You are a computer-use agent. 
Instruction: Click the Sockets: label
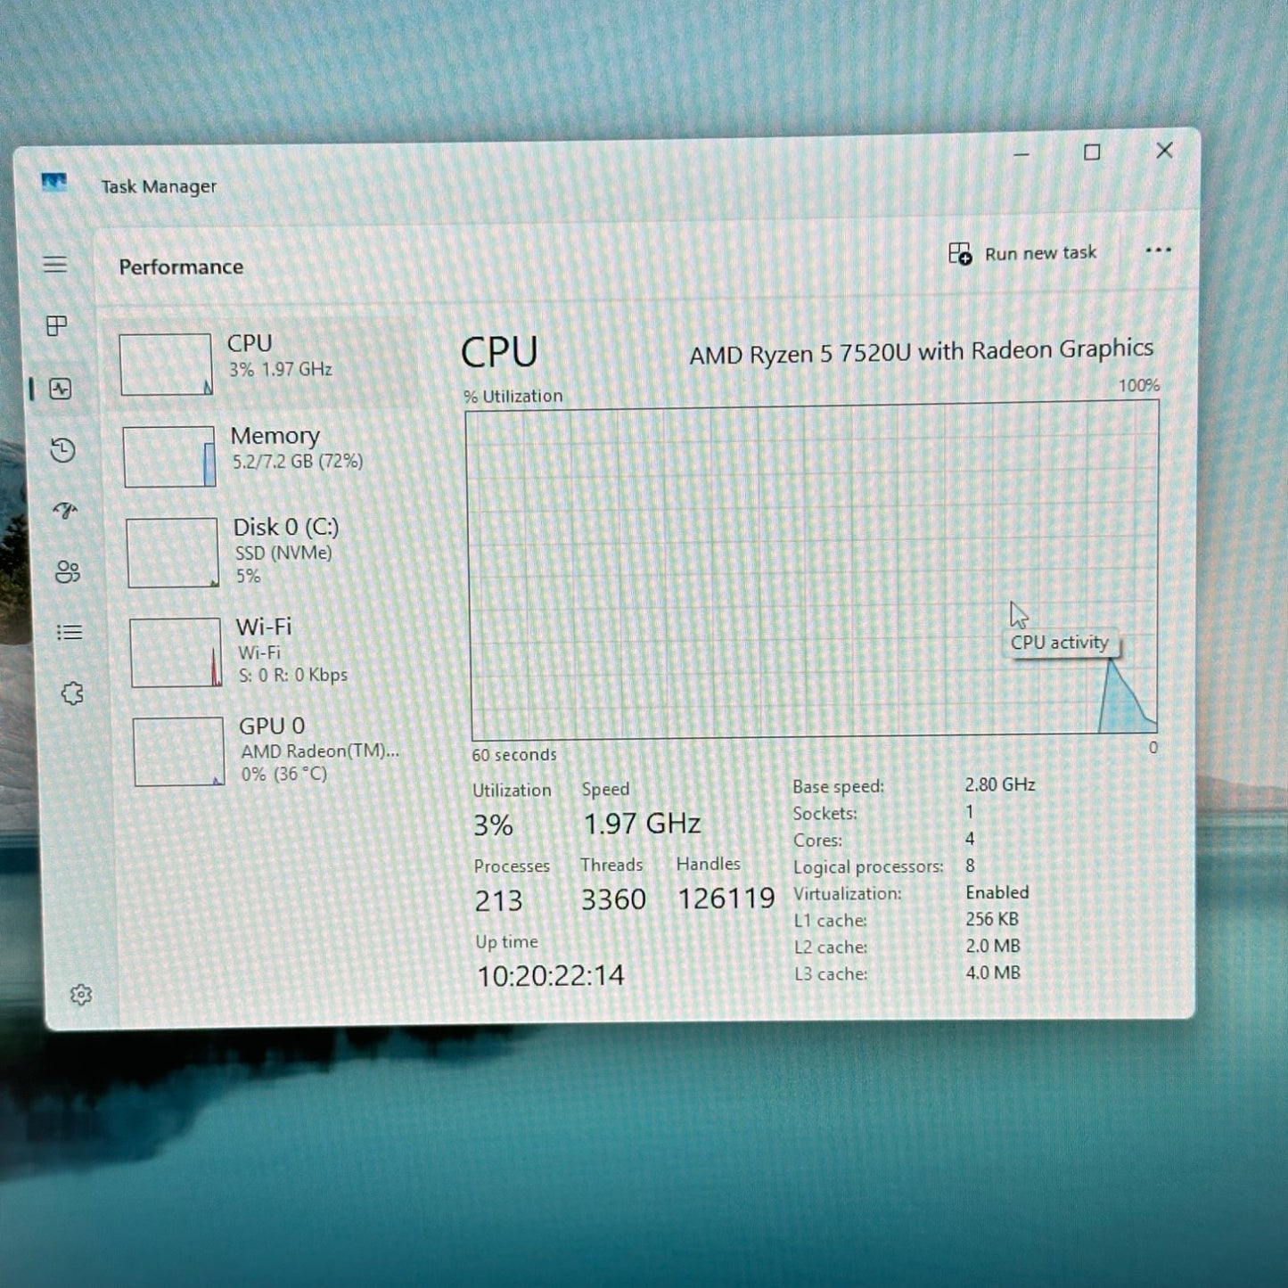[x=824, y=813]
